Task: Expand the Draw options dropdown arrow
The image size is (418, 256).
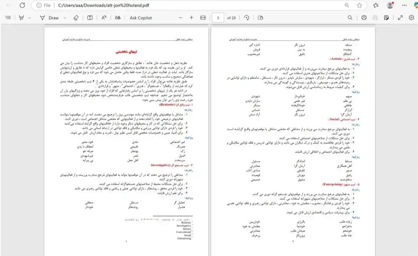Action: tap(65, 18)
